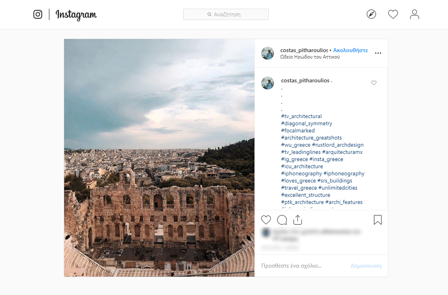Click the #tv_architectural hashtag
This screenshot has height=295, width=448.
tap(301, 117)
